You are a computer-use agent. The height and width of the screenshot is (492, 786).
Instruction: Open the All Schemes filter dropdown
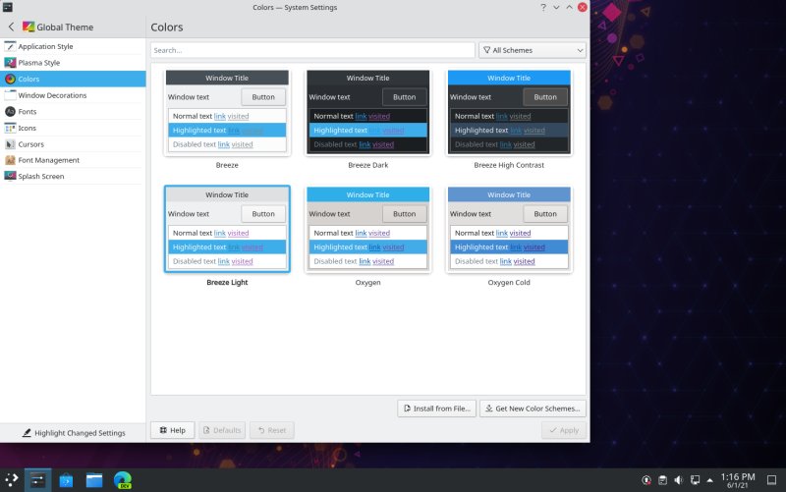click(532, 49)
